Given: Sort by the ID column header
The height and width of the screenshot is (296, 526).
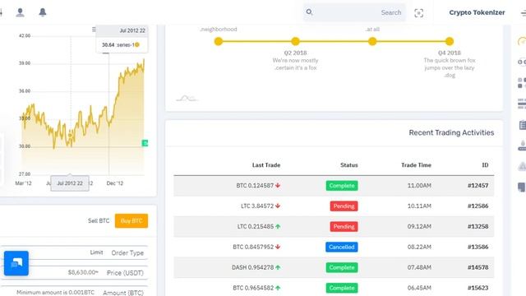Looking at the screenshot, I should coord(485,165).
